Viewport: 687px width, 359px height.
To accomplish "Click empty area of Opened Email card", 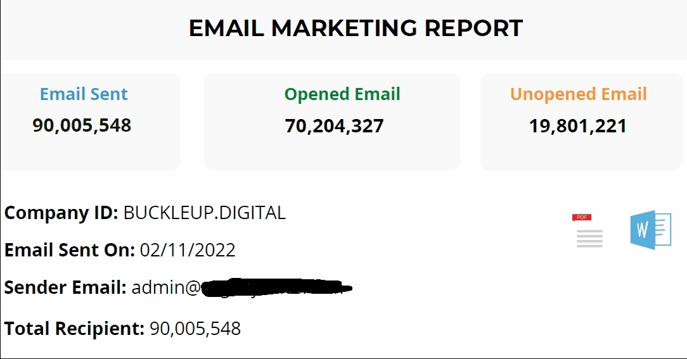I will click(x=332, y=154).
